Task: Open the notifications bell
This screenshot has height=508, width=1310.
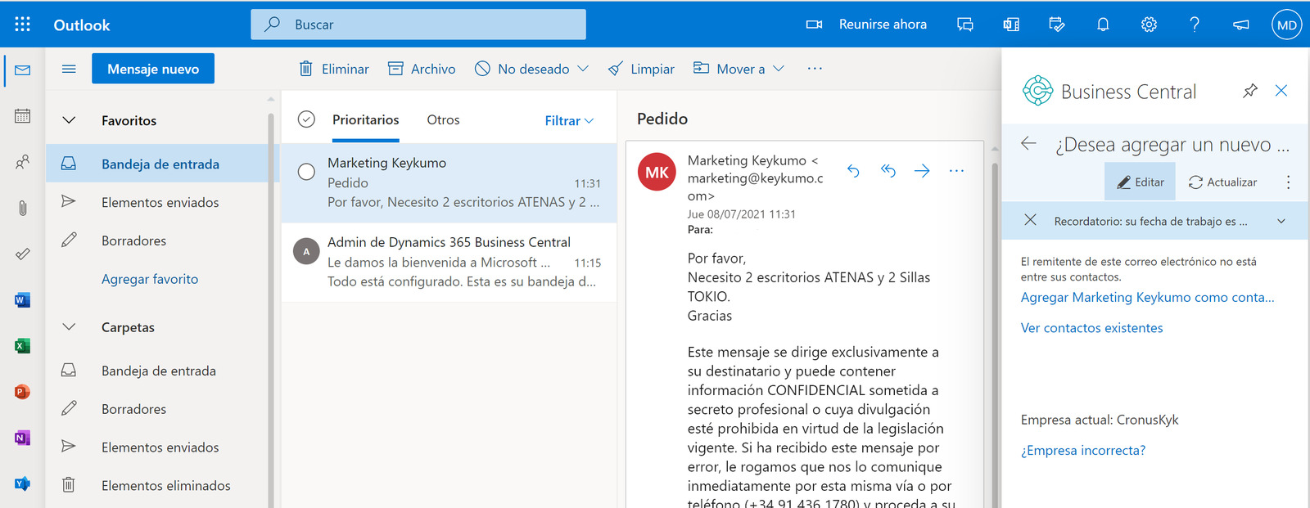Action: 1103,25
